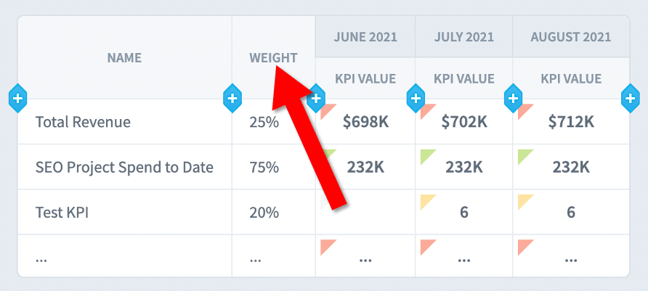Select the AUGUST 2021 column header
This screenshot has width=648, height=291.
pos(571,37)
